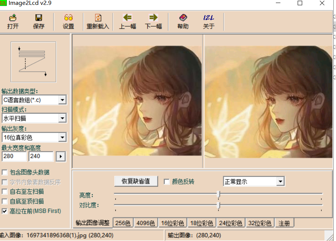This screenshot has width=336, height=241.
Task: Open the 帮助 (Help) book icon
Action: tap(183, 18)
